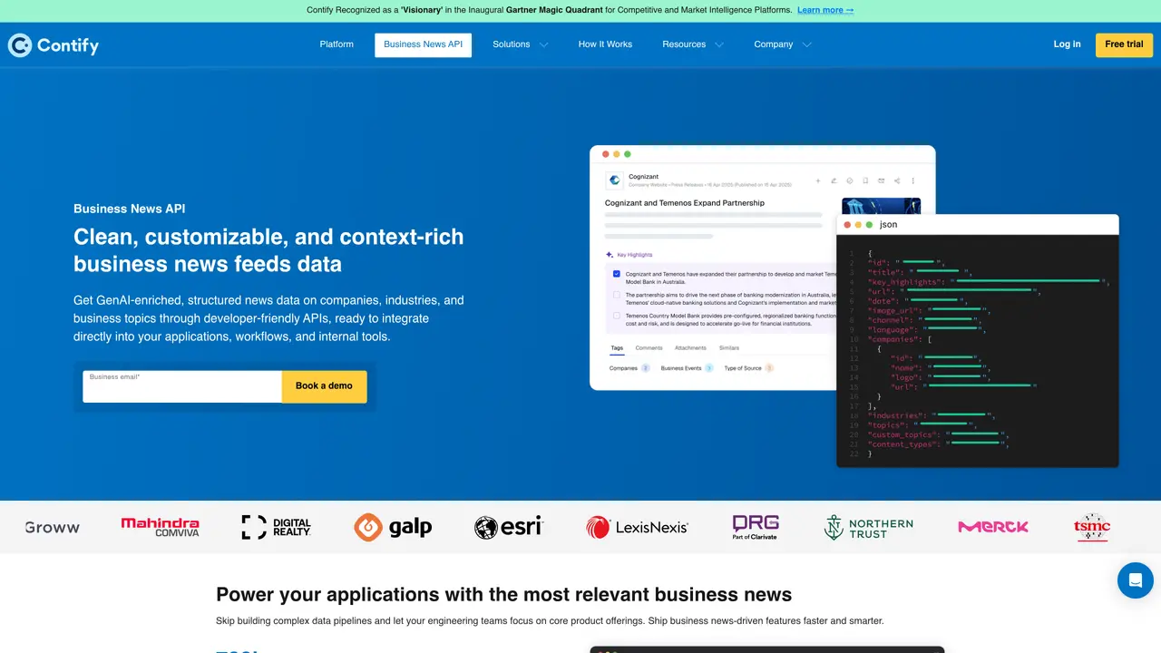Click the Mahindra Comviva logo
Screen dimensions: 1161x653
[160, 527]
